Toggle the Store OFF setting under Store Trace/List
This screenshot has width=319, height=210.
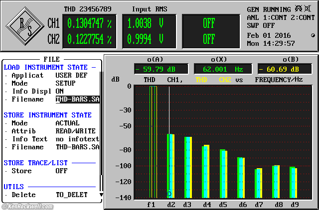(61, 171)
